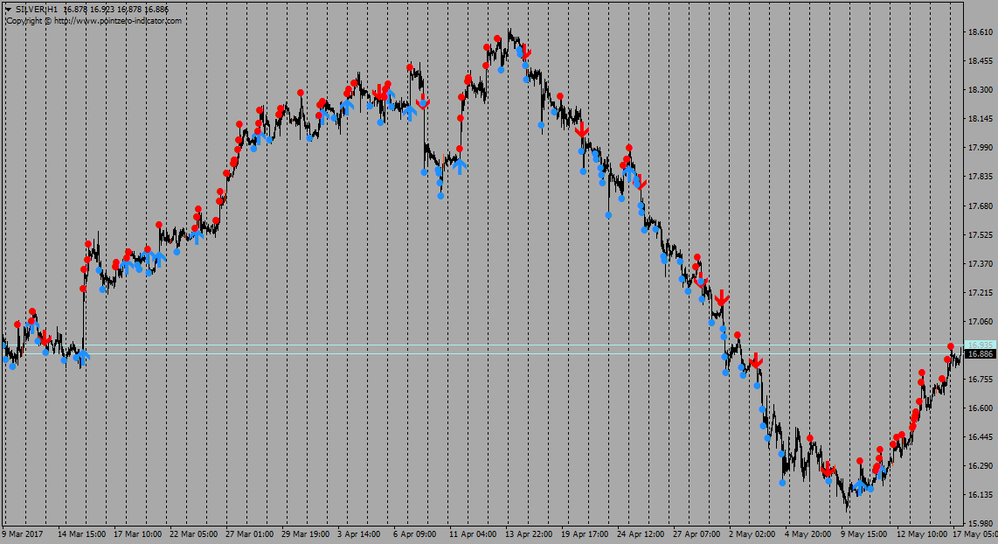The width and height of the screenshot is (998, 544).
Task: Click the 9 May 15:00 time label
Action: click(863, 534)
